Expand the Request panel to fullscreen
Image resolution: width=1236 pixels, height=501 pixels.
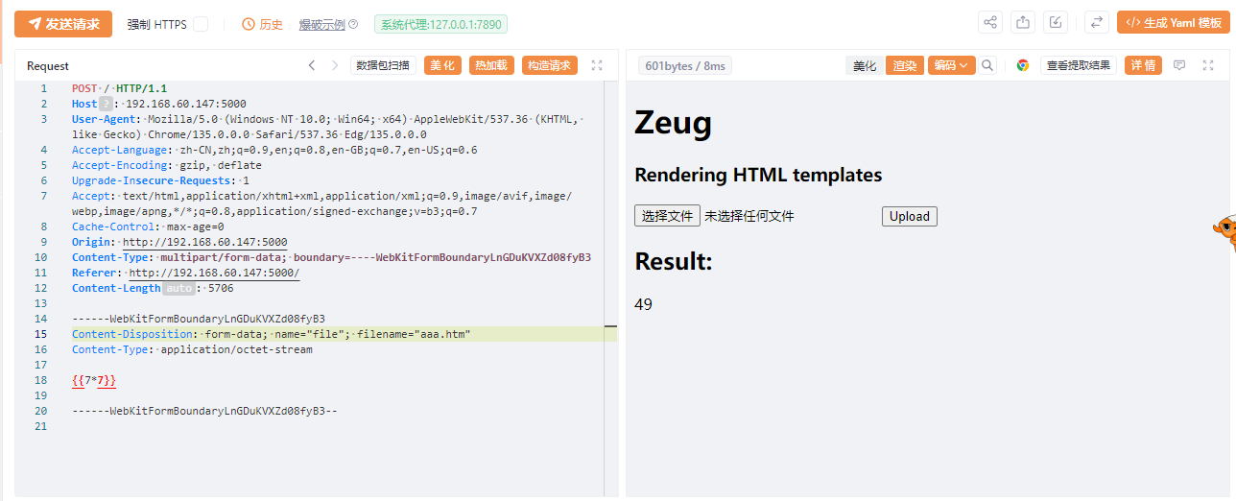coord(597,65)
